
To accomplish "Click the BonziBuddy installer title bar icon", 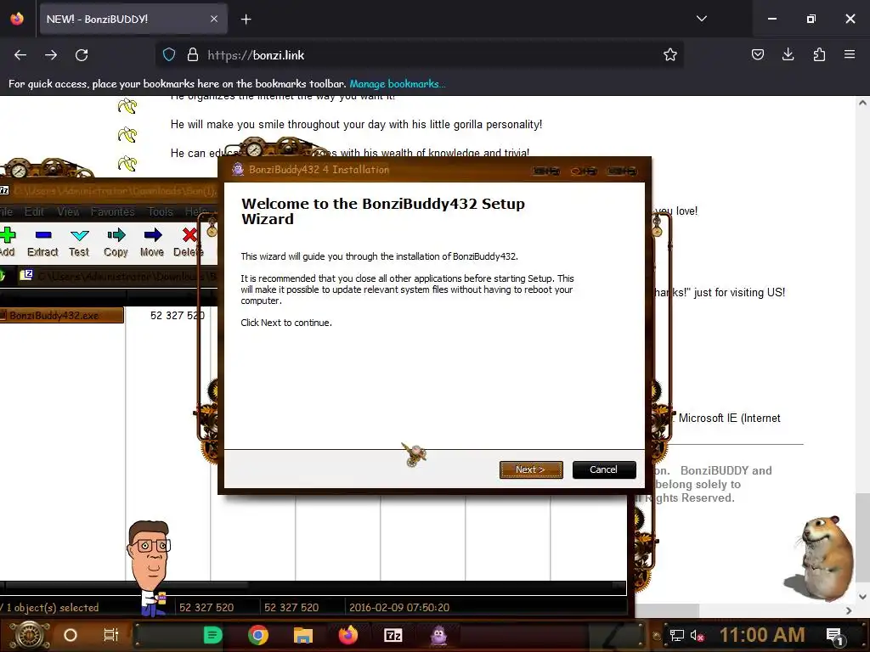I will 238,170.
